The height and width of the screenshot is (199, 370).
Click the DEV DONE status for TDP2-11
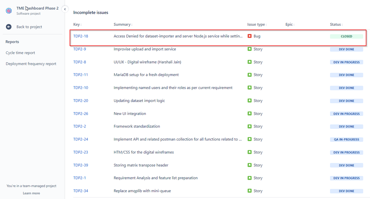(x=346, y=75)
